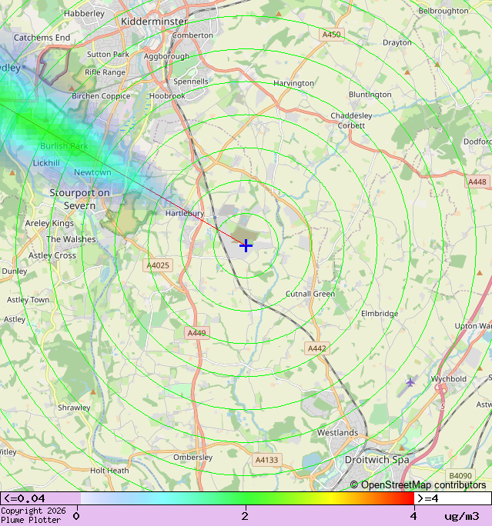Click the Hartlebury village label

[185, 213]
